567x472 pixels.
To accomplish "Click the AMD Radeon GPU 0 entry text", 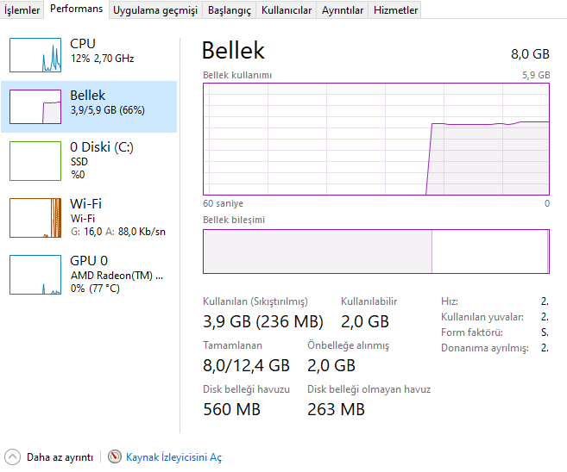I will tap(116, 275).
